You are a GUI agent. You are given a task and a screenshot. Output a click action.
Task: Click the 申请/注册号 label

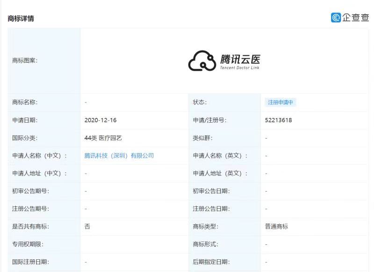click(x=209, y=120)
